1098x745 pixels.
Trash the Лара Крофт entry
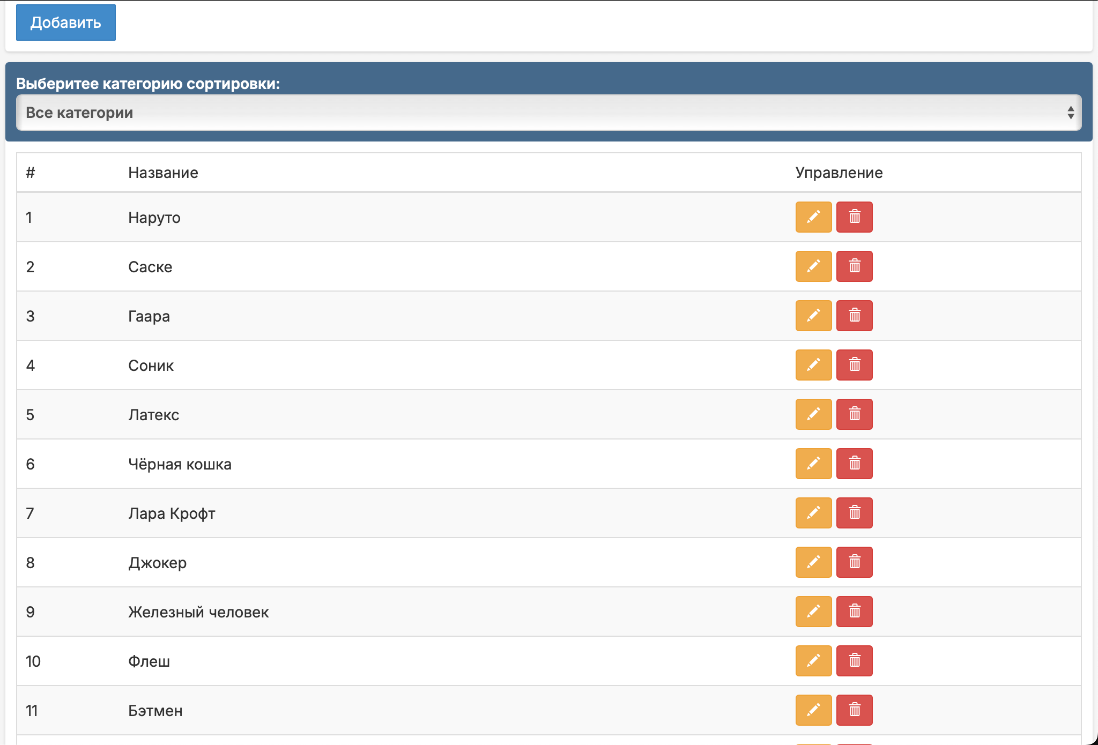click(x=854, y=513)
